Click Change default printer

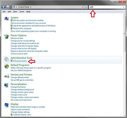tap(20, 78)
